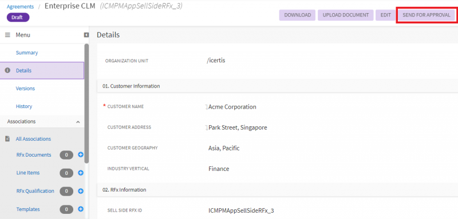The height and width of the screenshot is (219, 458).
Task: Add a new Templates association
Action: (81, 209)
